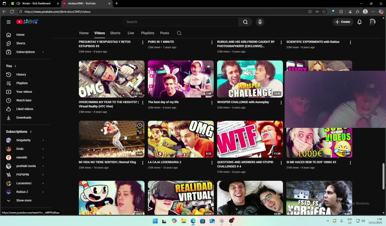This screenshot has height=226, width=386.
Task: Open browser settings ellipsis menu
Action: (x=373, y=12)
